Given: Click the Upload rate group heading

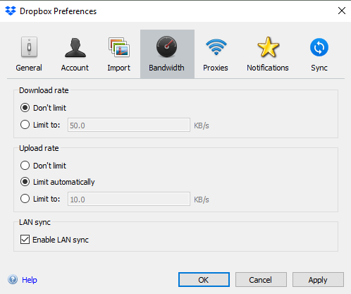Looking at the screenshot, I should tap(39, 148).
